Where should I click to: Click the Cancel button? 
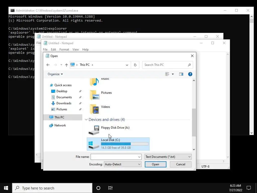(181, 164)
